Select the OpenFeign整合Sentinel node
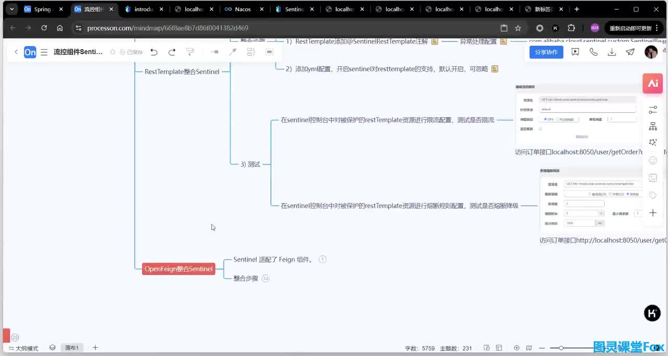 [178, 269]
